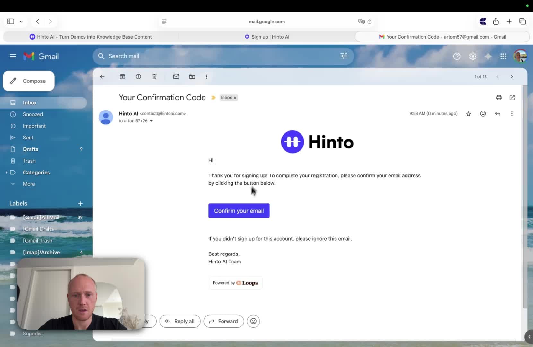The width and height of the screenshot is (533, 347).
Task: Go back to inbox arrow
Action: click(x=102, y=76)
